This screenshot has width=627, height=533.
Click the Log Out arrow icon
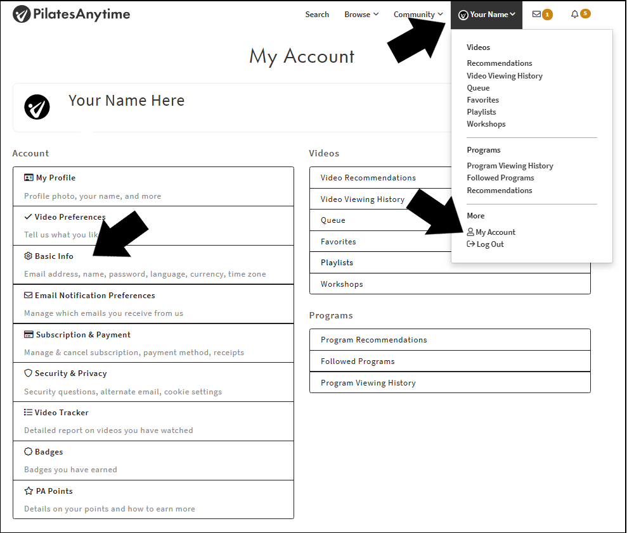471,244
